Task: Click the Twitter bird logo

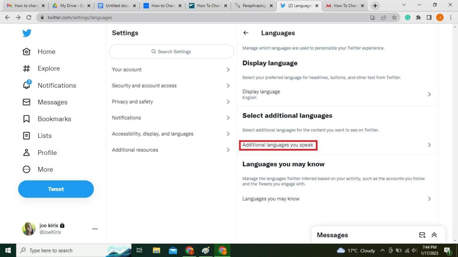Action: [x=27, y=33]
